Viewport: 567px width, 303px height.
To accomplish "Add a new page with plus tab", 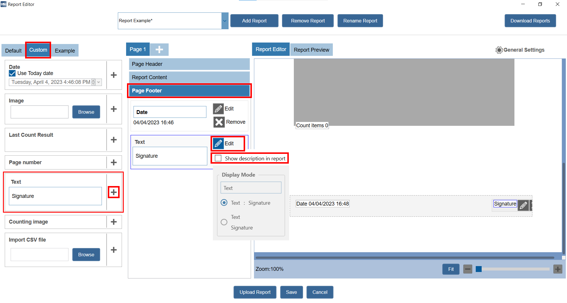I will click(159, 50).
